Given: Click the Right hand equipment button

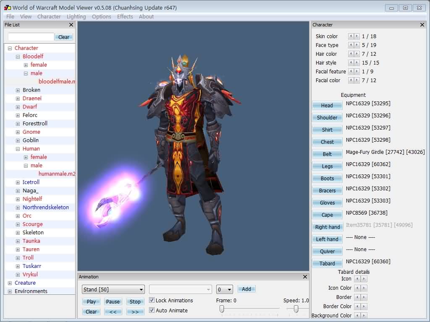Looking at the screenshot, I should 327,227.
